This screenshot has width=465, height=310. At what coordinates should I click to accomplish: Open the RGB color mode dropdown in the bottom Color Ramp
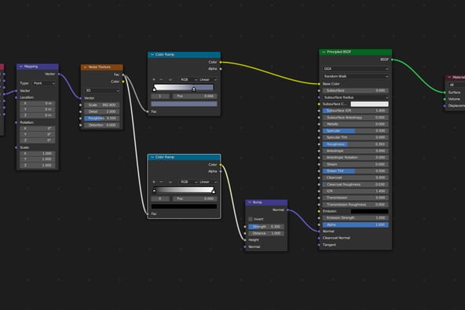point(188,181)
